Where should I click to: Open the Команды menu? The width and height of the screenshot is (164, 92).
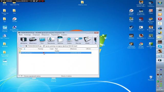click(27, 35)
